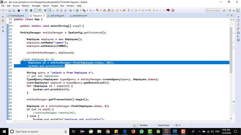Screen dimensions: 241x135
Task: Close the App.java editor tab
Action: tap(44, 16)
